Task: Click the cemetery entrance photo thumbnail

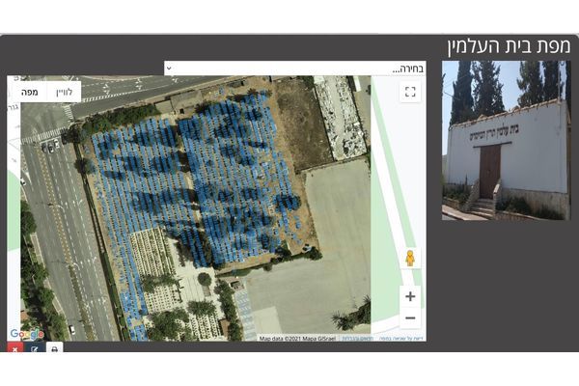Action: (506, 140)
